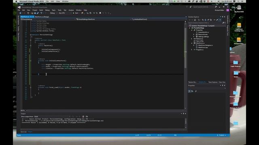Viewport: 259px width, 145px height.
Task: Pin the Output panel (auto hide)
Action: click(183, 114)
